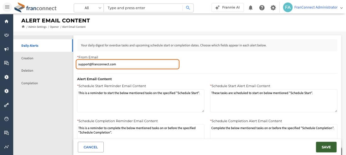
Task: Click the From Email field
Action: [x=128, y=64]
